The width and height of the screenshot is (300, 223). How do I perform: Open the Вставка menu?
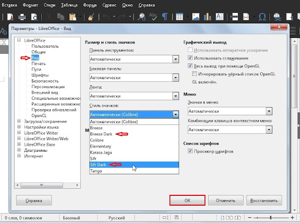[x=9, y=5]
